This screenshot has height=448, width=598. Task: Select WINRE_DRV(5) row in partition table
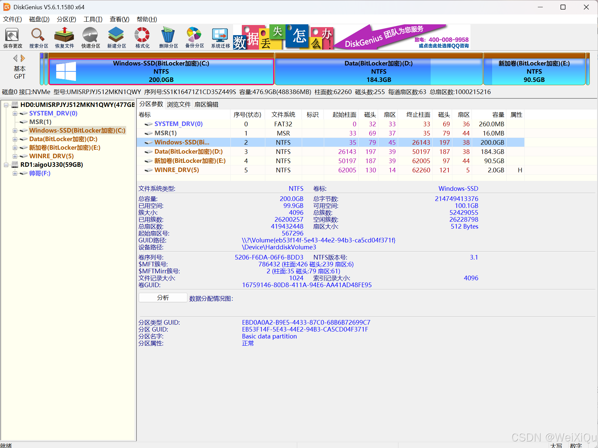pyautogui.click(x=330, y=170)
